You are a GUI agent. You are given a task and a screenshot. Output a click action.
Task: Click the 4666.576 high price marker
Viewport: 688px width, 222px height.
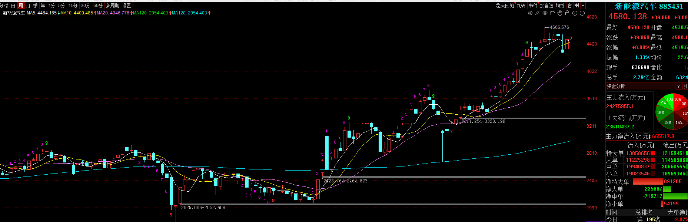[559, 27]
